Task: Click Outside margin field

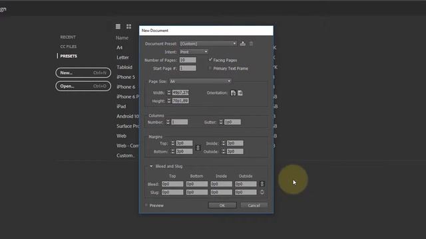Action: coord(235,151)
